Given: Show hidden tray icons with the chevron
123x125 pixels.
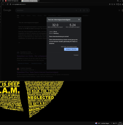Looking at the screenshot, I should (x=112, y=123).
